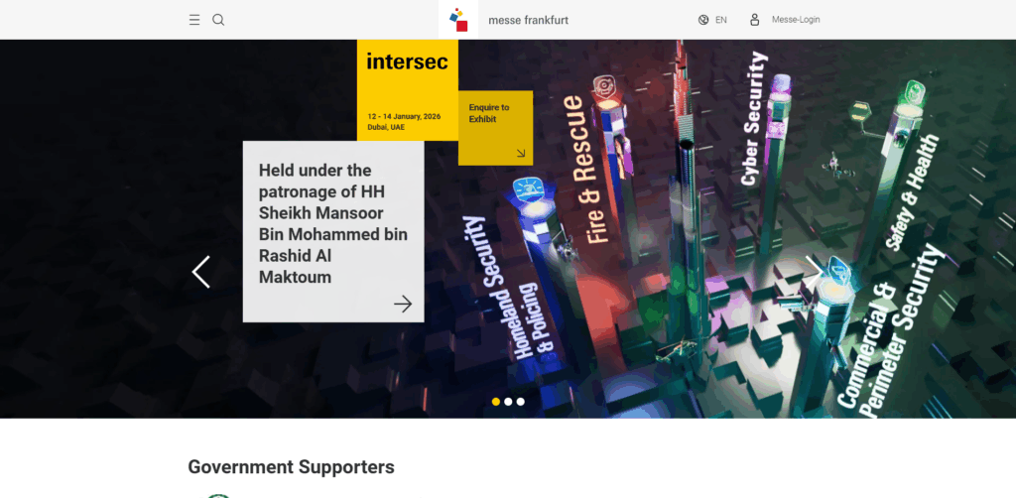The image size is (1016, 498).
Task: Click the messe frankfurt text
Action: (x=528, y=20)
